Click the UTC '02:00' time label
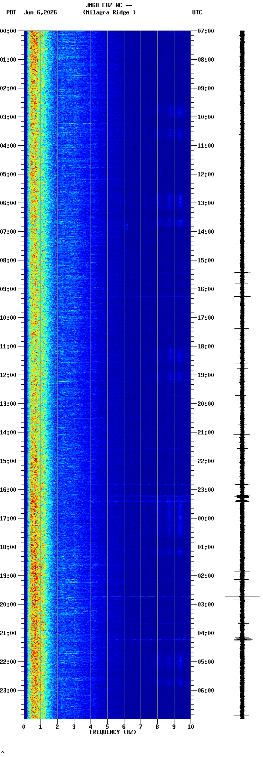This screenshot has height=757, width=263. pos(206,576)
